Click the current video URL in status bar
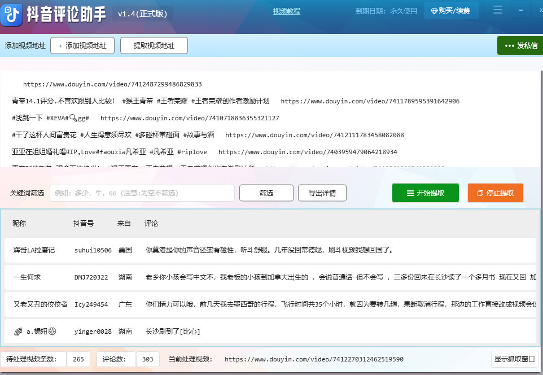Screen dimensions: 543x375 coord(314,359)
